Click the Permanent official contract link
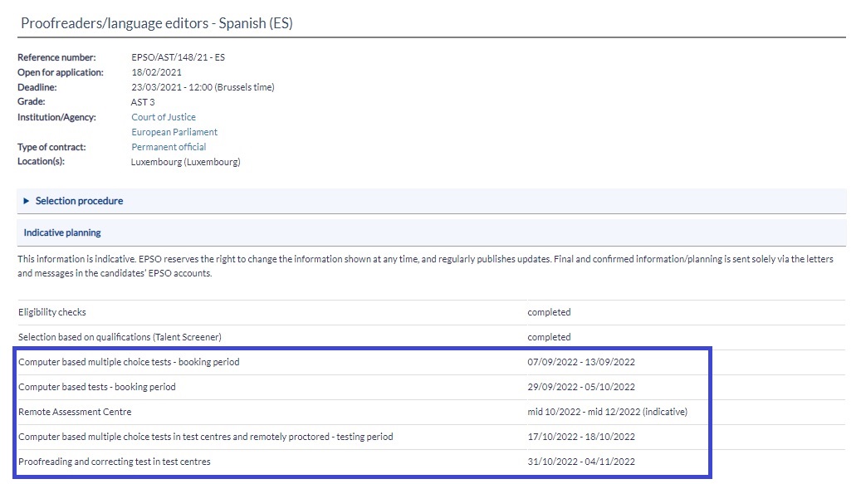The width and height of the screenshot is (861, 484). click(169, 147)
